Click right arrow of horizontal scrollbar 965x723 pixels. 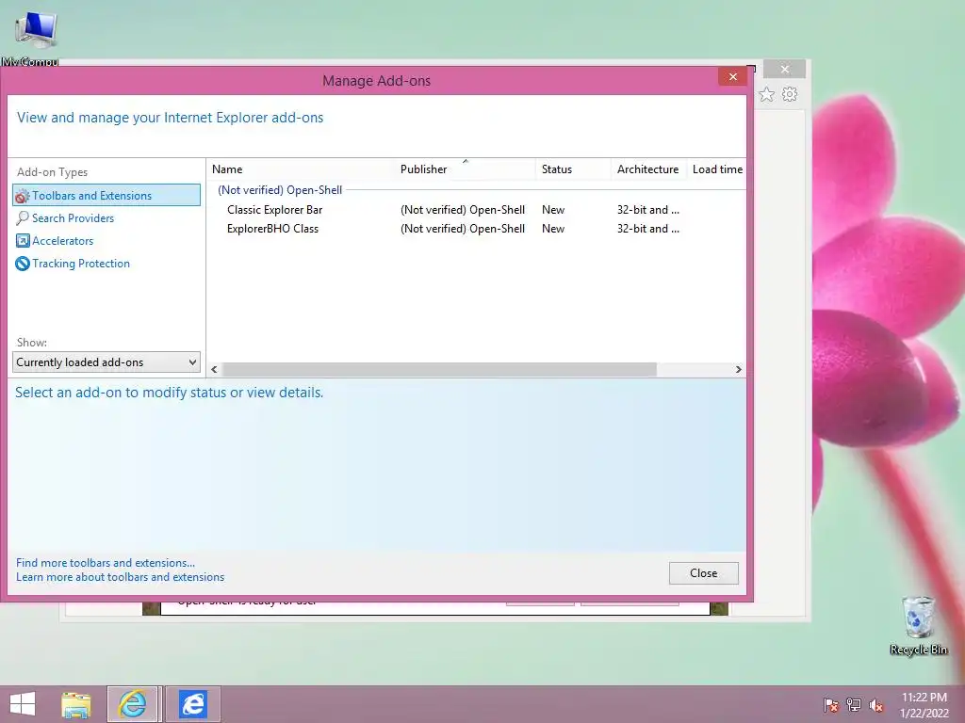pyautogui.click(x=739, y=369)
